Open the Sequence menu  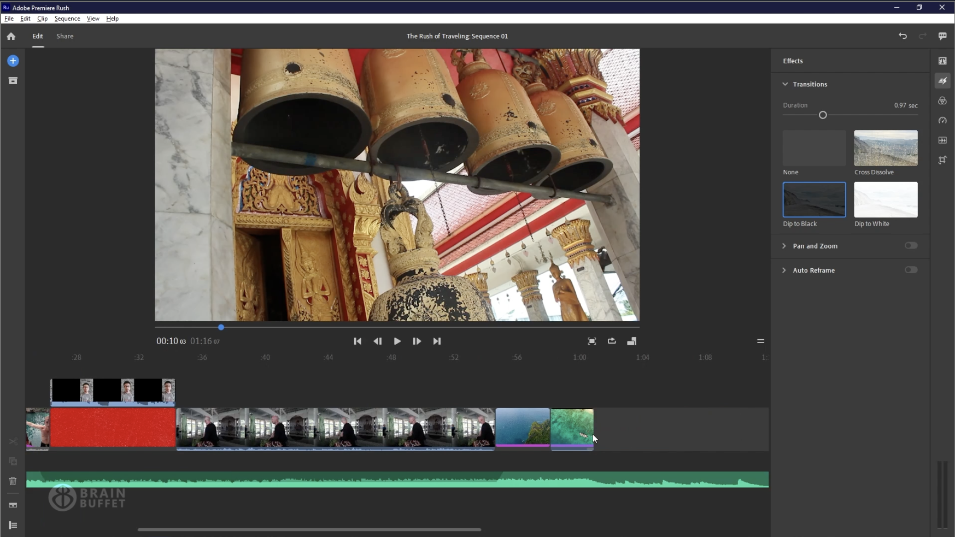[x=67, y=18]
